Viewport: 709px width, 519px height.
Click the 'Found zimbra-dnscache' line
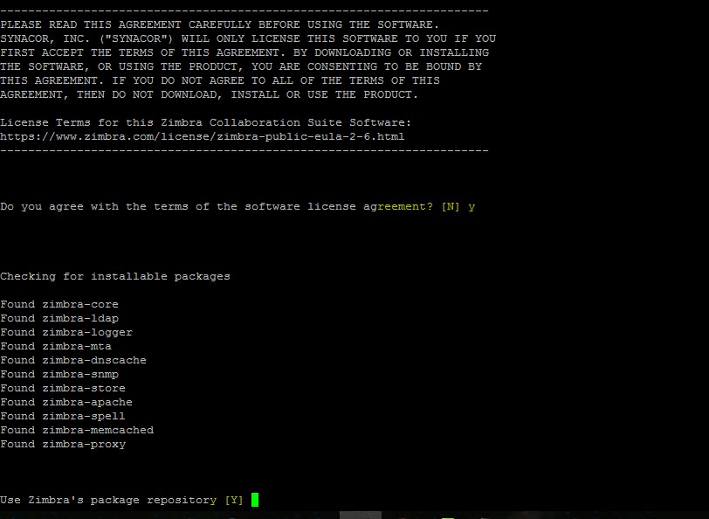click(x=73, y=361)
